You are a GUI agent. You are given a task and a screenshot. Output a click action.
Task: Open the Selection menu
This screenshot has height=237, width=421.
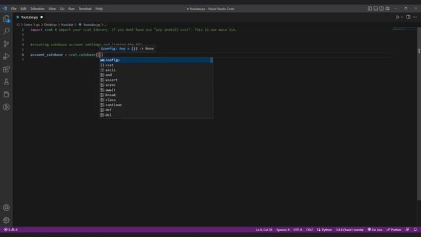point(37,9)
